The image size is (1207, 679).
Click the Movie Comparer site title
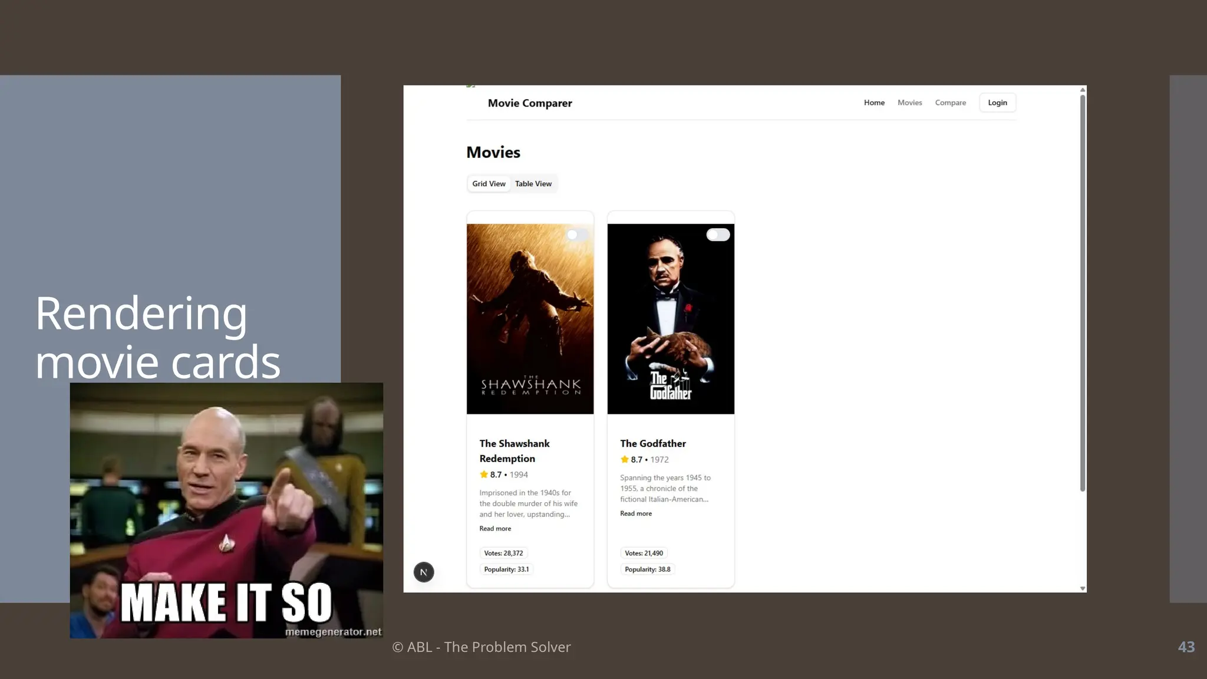[529, 103]
